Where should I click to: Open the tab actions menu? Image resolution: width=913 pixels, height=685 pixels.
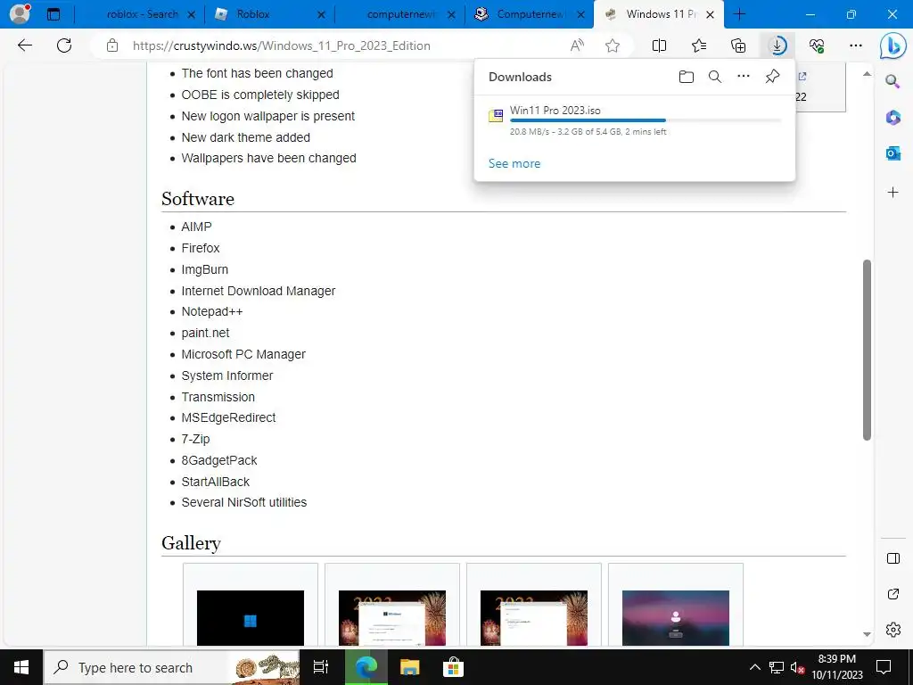tap(53, 14)
